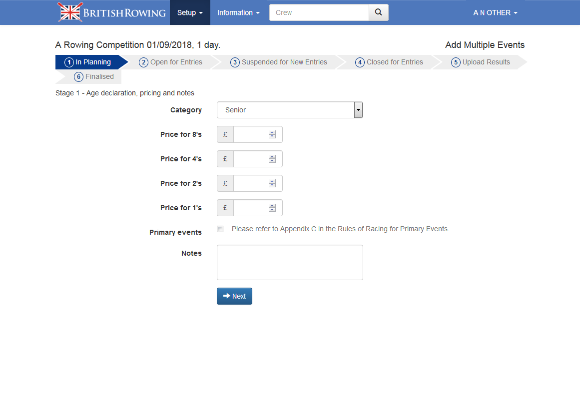
Task: Select the Suspended for New Entries stage
Action: (279, 62)
